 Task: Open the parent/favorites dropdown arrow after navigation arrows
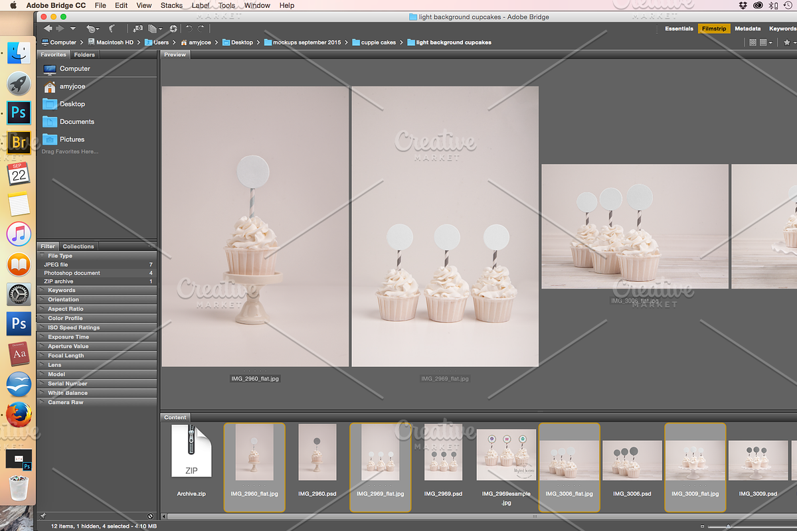tap(72, 29)
